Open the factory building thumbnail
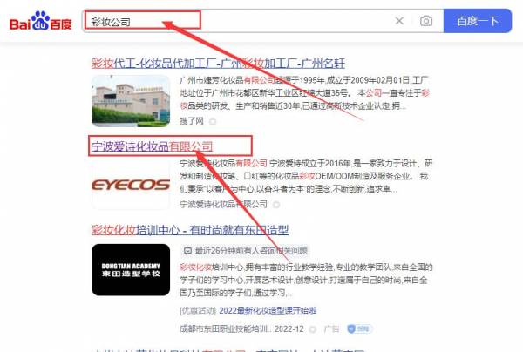 tap(131, 101)
